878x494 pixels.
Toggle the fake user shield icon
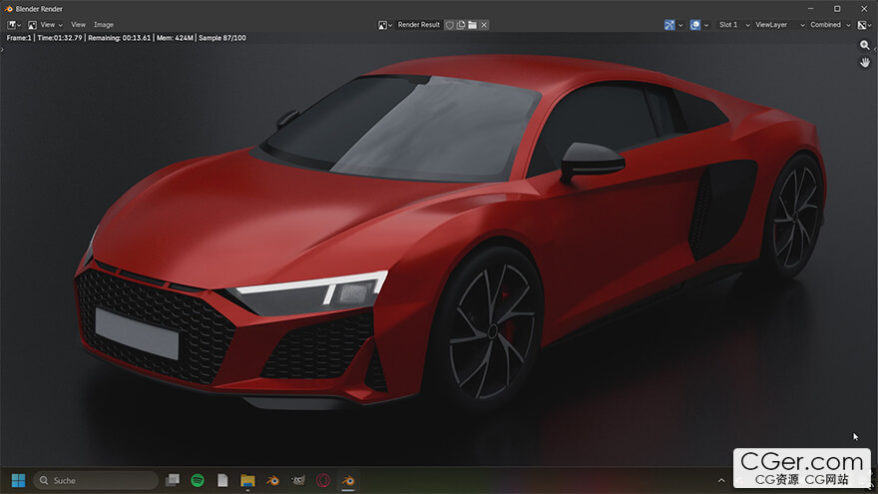(449, 25)
